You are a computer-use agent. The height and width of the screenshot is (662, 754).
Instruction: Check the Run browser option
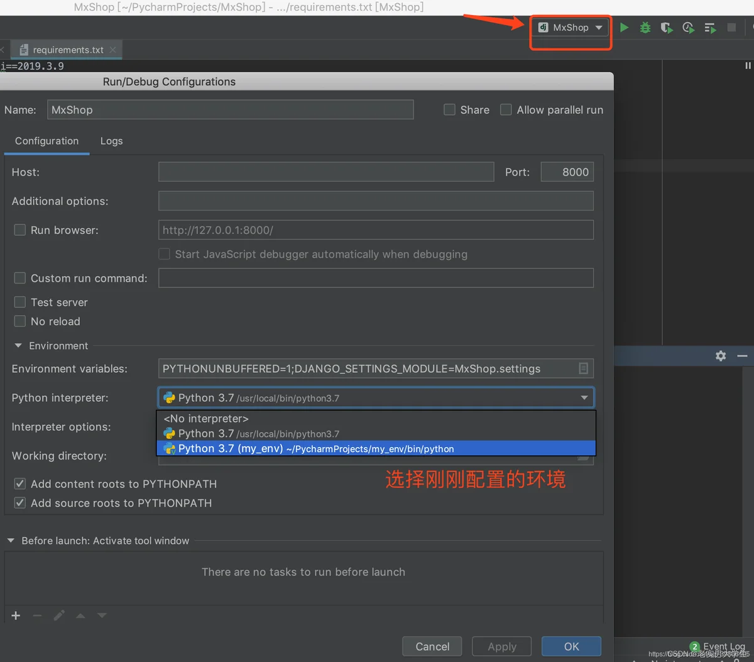[x=20, y=230]
